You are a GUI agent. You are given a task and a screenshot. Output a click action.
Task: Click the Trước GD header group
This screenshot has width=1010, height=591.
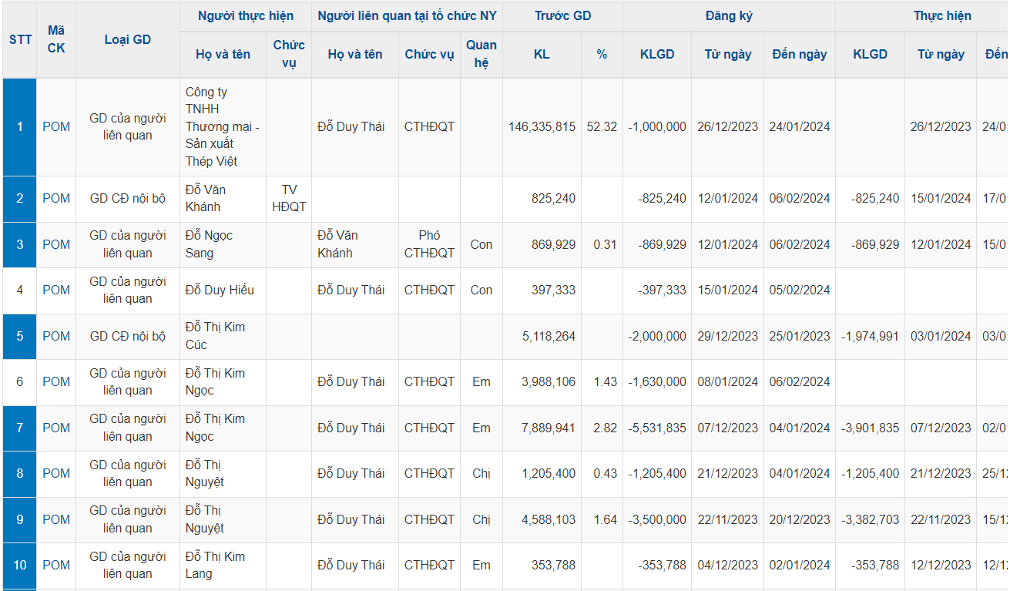coord(562,16)
